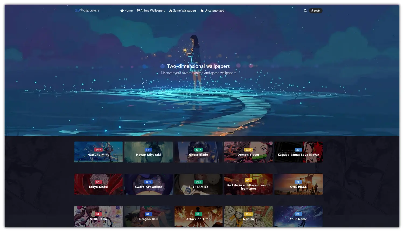404x232 pixels.
Task: Click the Login button
Action: (x=316, y=11)
